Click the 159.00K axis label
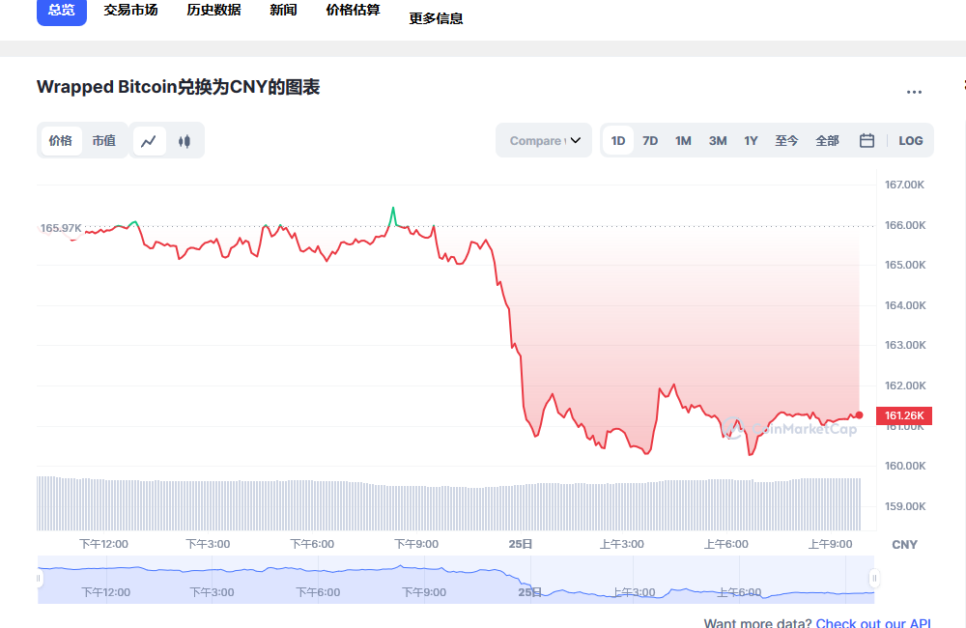 pos(905,506)
